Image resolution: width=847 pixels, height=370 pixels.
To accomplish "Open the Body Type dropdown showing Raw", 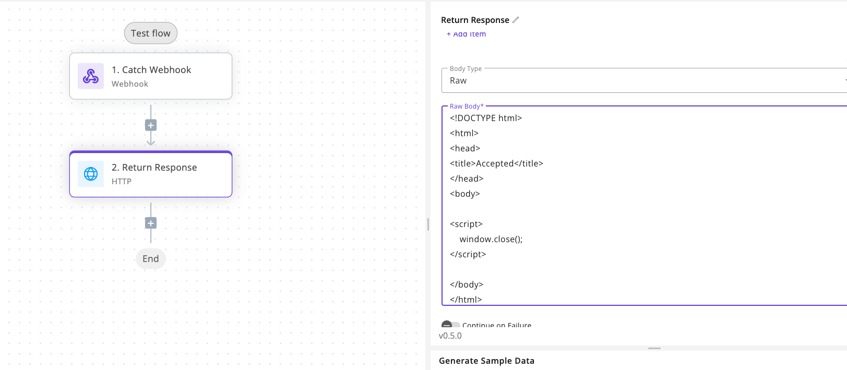I will click(644, 80).
